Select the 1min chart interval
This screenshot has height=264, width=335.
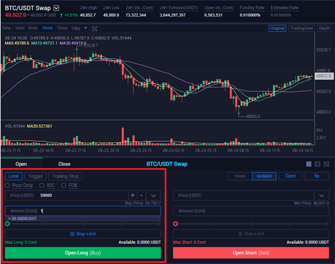click(x=19, y=28)
